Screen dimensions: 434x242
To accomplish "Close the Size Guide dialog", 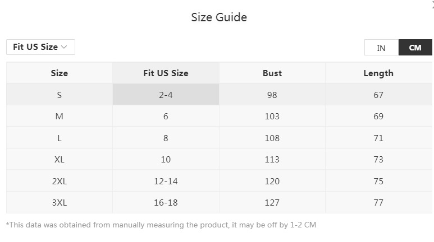I will (432, 4).
